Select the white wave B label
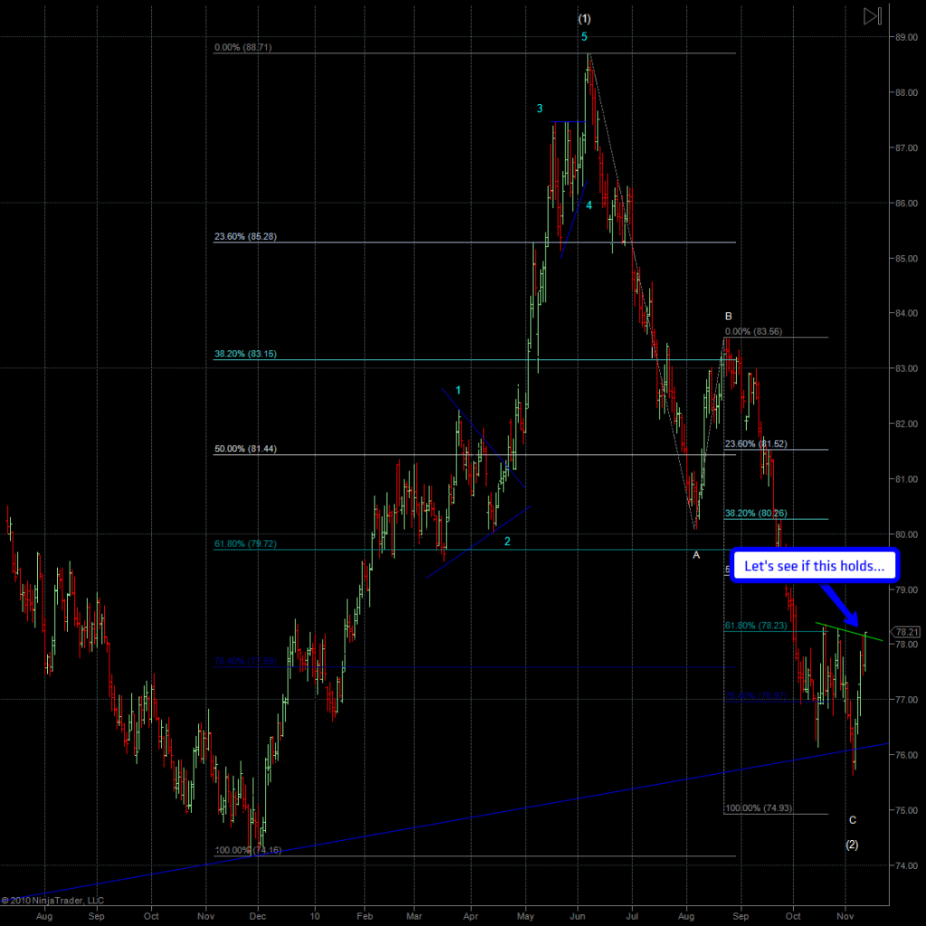The width and height of the screenshot is (926, 926). point(728,316)
